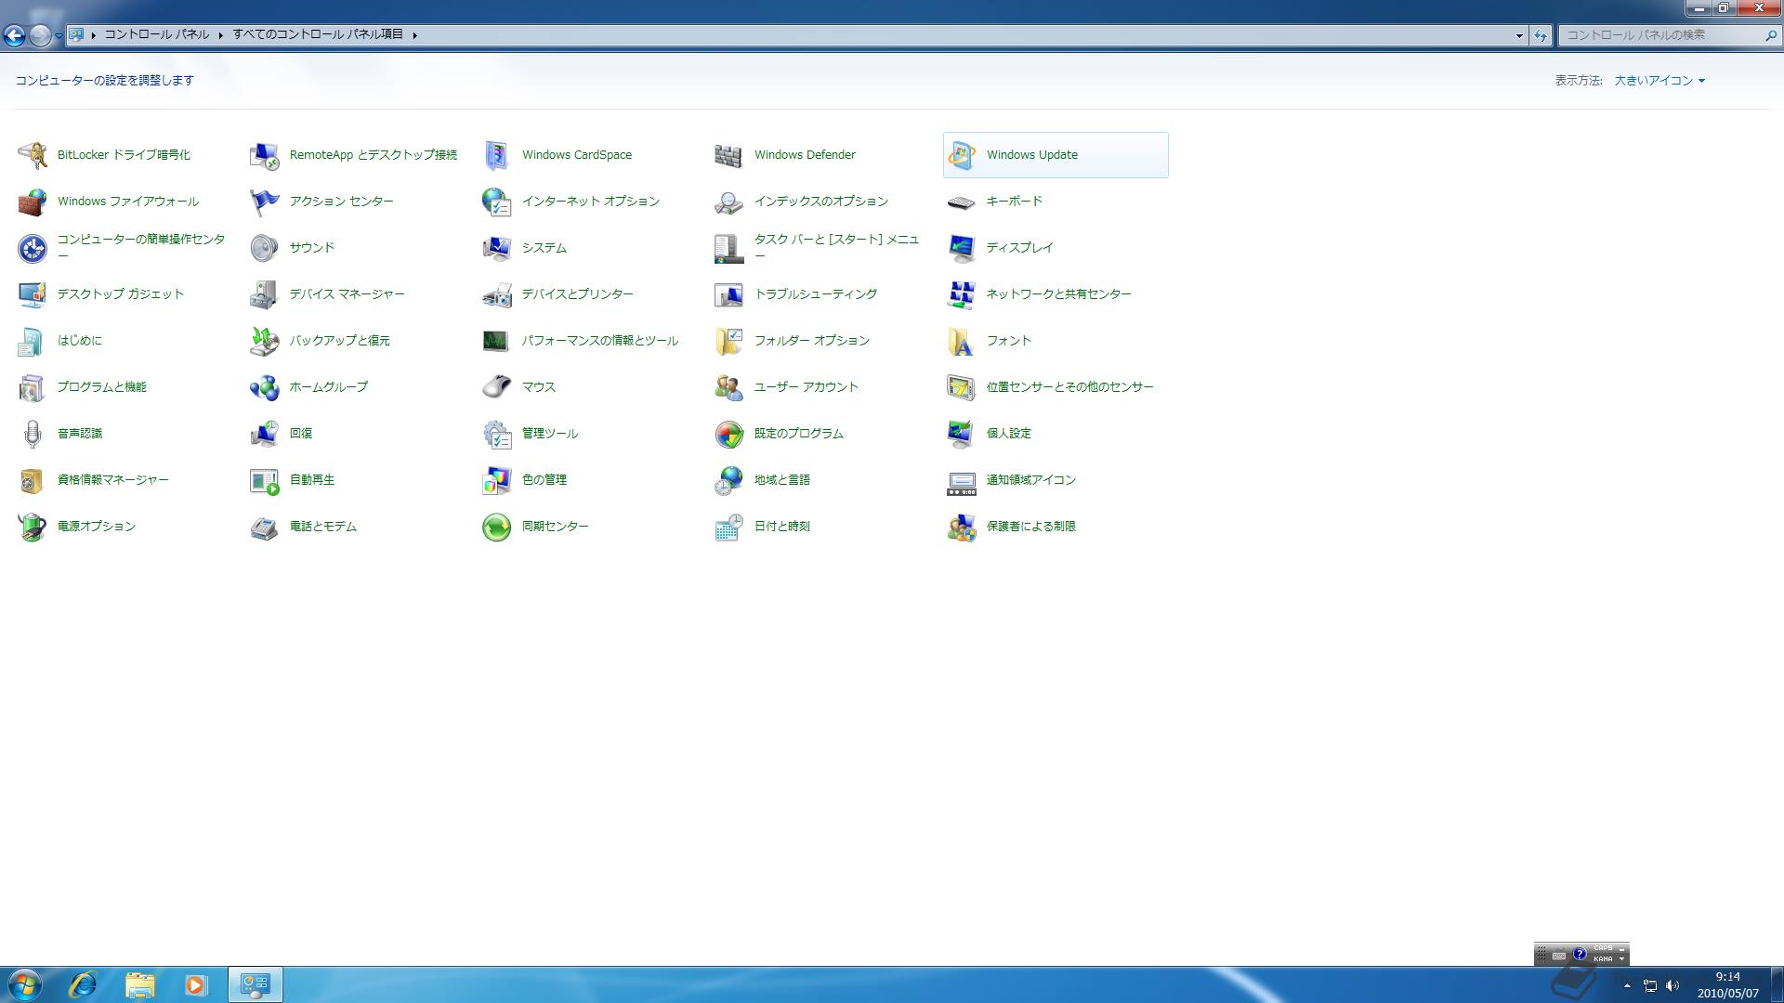Open the 個人設定 link
Image resolution: width=1784 pixels, height=1003 pixels.
pos(1008,434)
